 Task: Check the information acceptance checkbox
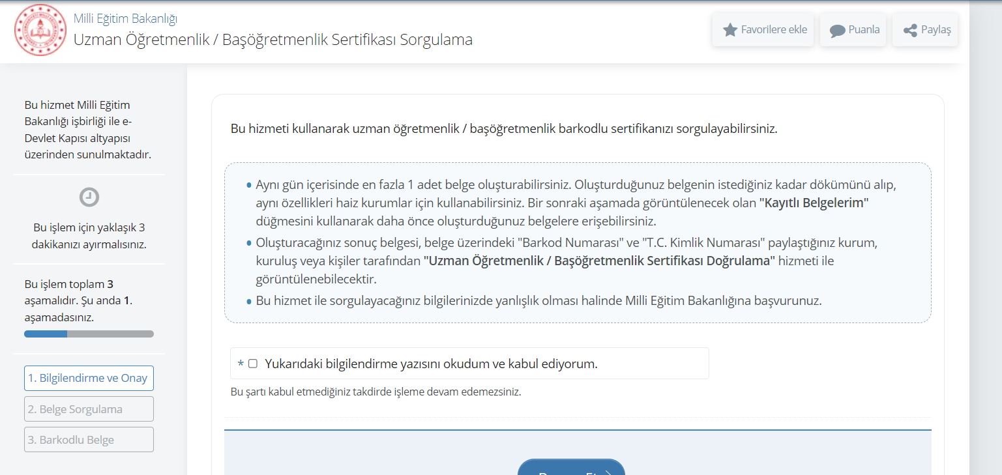tap(253, 364)
